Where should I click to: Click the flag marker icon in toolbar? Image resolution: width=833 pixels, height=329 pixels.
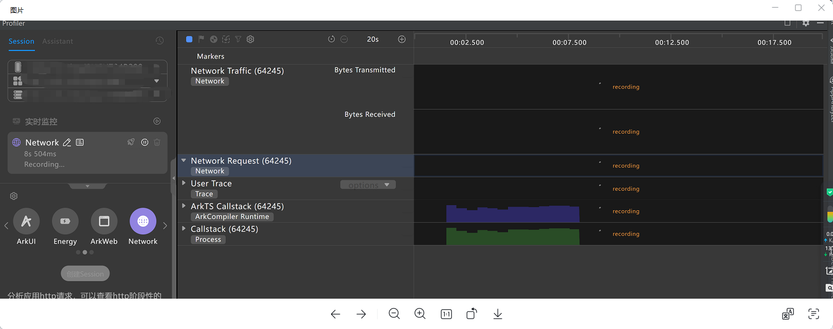[x=201, y=39]
